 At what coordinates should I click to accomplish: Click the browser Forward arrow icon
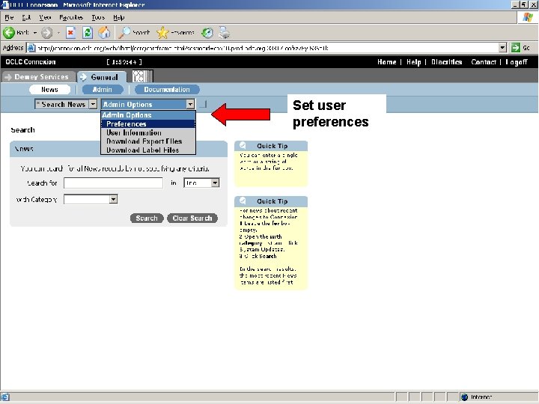(x=46, y=33)
